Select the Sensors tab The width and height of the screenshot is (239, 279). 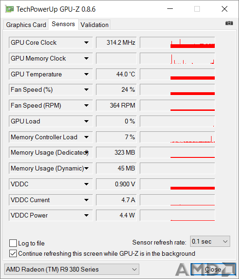(x=63, y=24)
